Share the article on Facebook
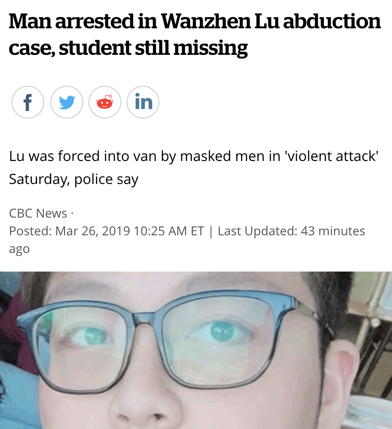 pyautogui.click(x=27, y=102)
